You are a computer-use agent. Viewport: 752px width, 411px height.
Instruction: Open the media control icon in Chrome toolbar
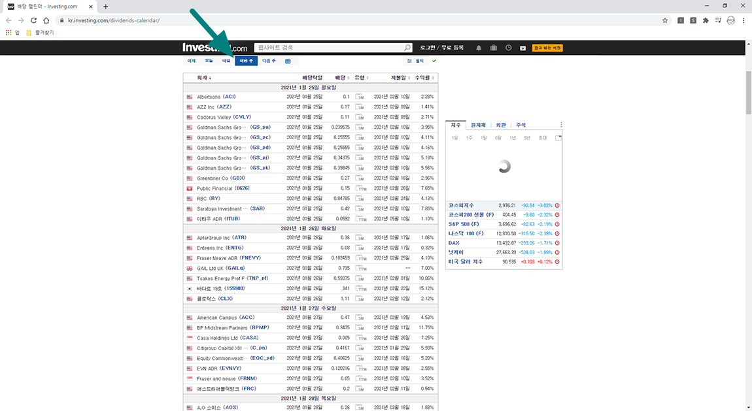coord(718,20)
